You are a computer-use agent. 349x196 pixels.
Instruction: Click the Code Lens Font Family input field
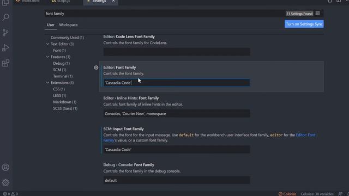(x=177, y=52)
